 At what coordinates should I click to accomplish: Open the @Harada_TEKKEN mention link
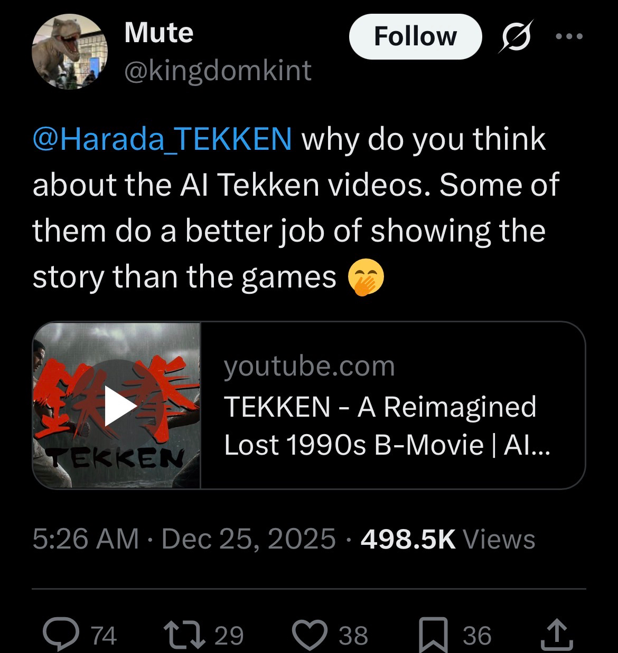tap(162, 139)
